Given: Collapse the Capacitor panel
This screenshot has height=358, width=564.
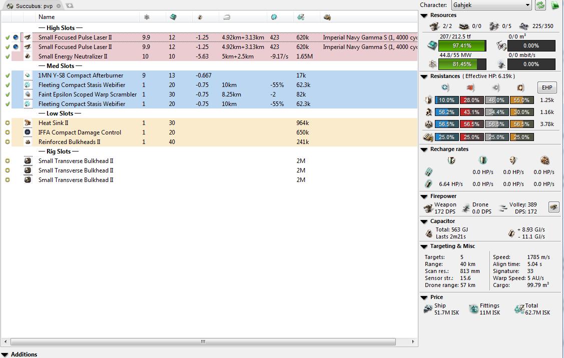Looking at the screenshot, I should click(424, 221).
